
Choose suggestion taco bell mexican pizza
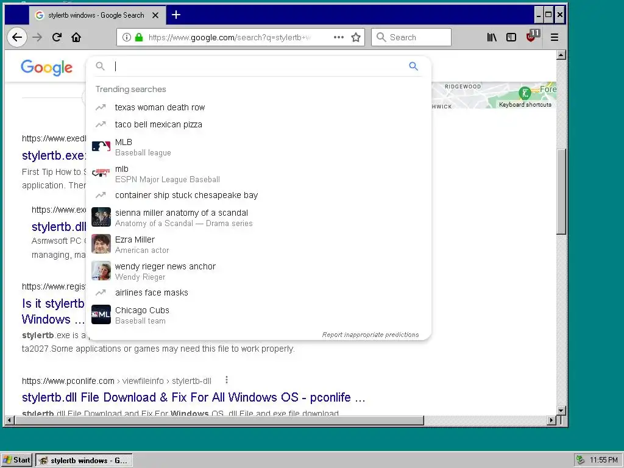(258, 124)
